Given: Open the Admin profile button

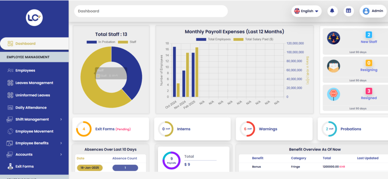Looking at the screenshot, I should [x=373, y=11].
